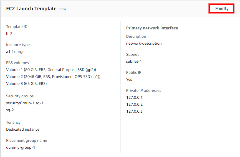
Task: Select Volume 2 Provisioned IOPS entry
Action: [53, 77]
